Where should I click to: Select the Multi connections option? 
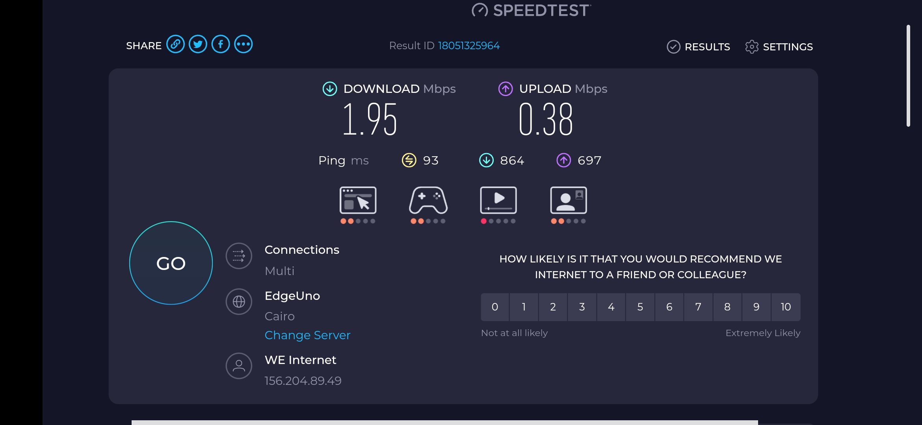tap(279, 271)
